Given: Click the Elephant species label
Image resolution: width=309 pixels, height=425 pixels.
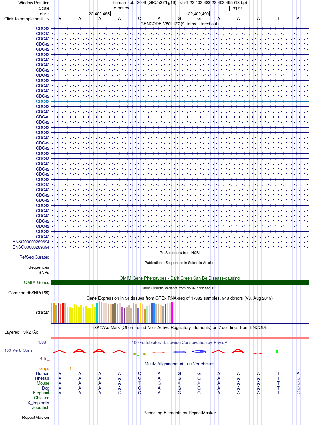Looking at the screenshot, I should click(x=41, y=393).
